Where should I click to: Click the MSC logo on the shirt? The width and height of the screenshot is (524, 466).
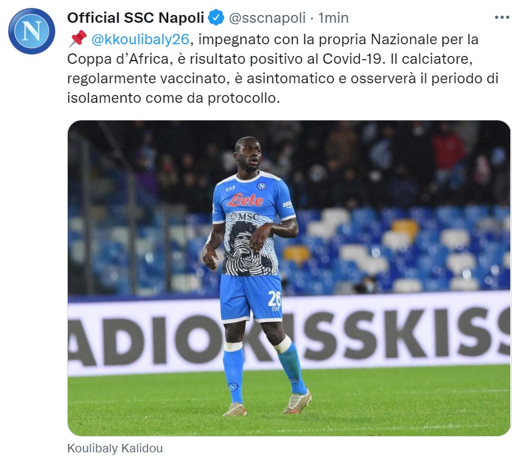[x=246, y=217]
